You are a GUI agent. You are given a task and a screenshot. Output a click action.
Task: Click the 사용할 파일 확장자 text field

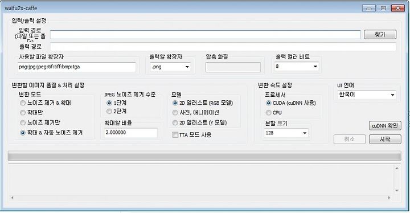pyautogui.click(x=77, y=67)
